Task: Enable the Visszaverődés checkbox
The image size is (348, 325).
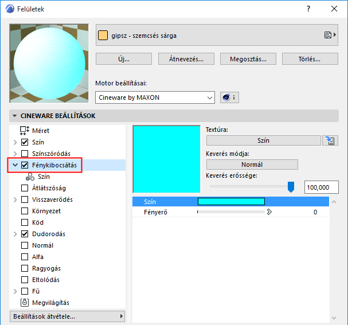Action: [x=25, y=199]
